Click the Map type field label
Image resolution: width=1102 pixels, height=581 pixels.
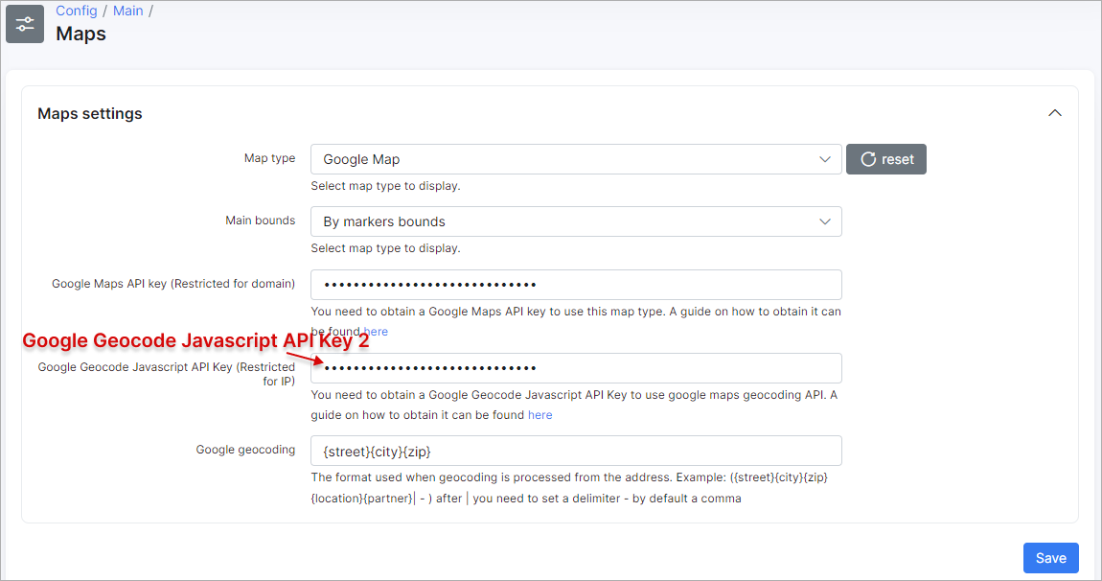pyautogui.click(x=269, y=158)
